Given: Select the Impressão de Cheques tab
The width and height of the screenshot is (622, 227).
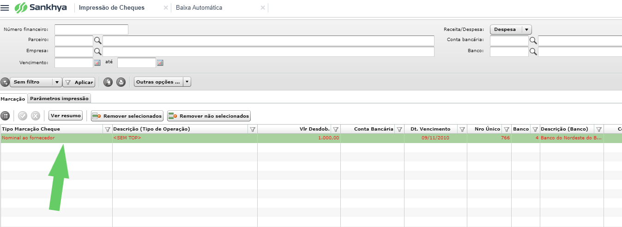Looking at the screenshot, I should tap(112, 8).
